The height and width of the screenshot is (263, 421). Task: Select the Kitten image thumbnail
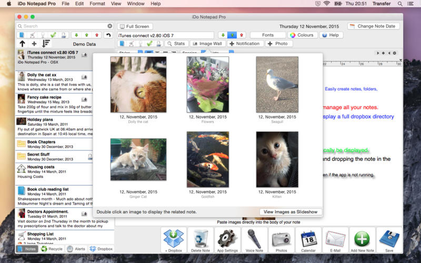pyautogui.click(x=277, y=159)
